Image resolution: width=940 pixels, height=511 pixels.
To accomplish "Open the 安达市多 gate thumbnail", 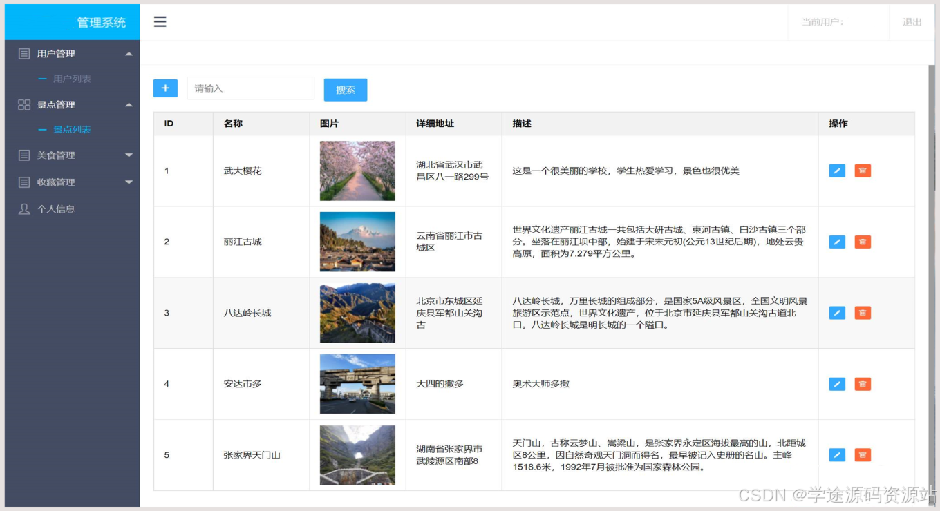I will [x=357, y=384].
